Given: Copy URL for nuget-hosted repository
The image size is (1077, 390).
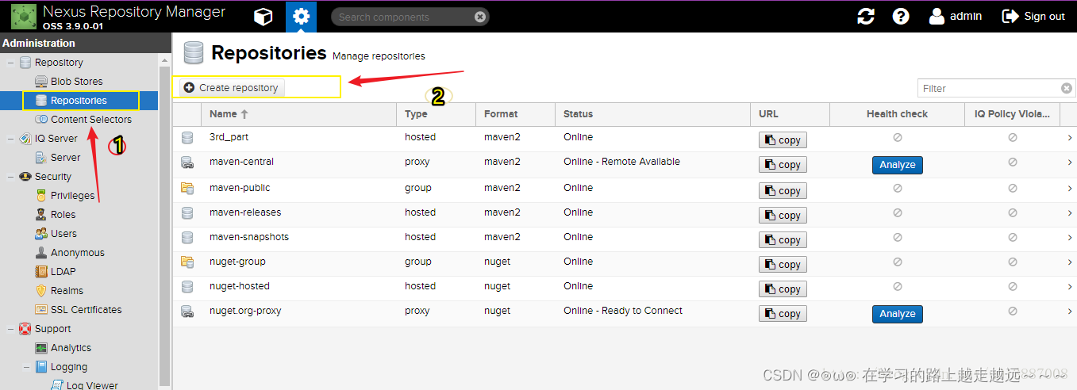Looking at the screenshot, I should click(x=783, y=289).
